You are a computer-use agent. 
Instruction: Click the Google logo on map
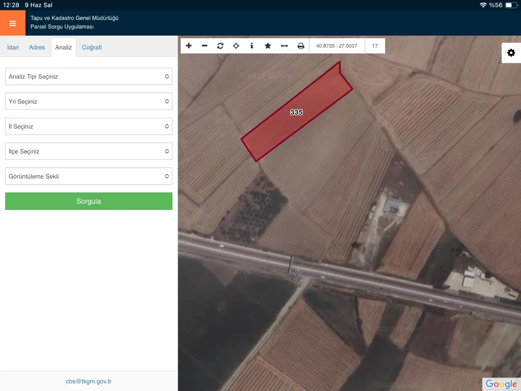[x=501, y=384]
